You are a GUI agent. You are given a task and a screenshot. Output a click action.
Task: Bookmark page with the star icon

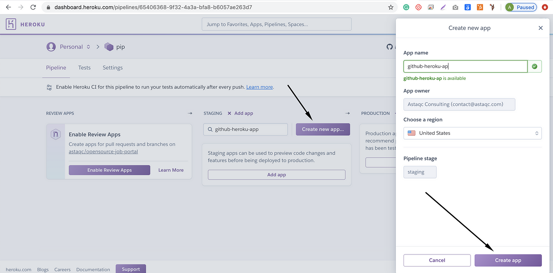[391, 7]
